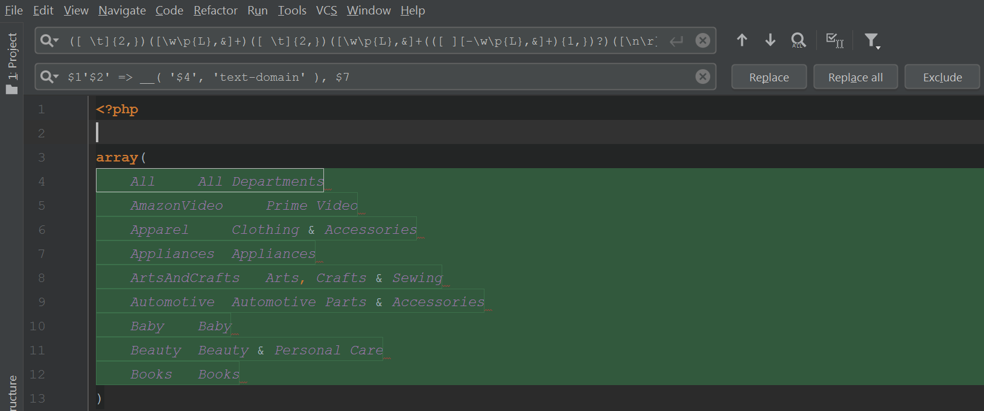Go to previous search occurrence arrow
Viewport: 984px width, 411px height.
(x=741, y=40)
